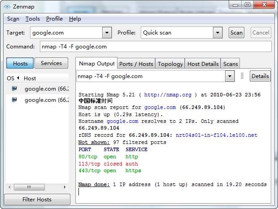Open the Tools menu
The width and height of the screenshot is (278, 209).
click(x=33, y=19)
